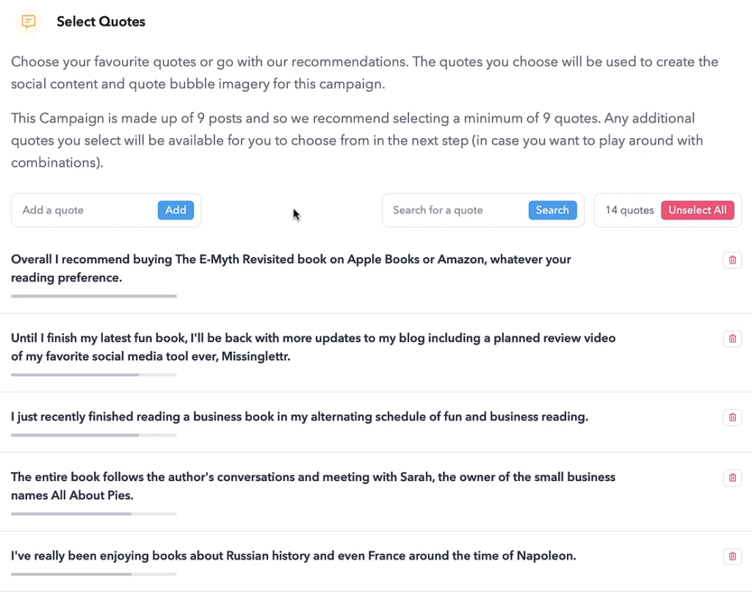This screenshot has width=752, height=592.
Task: Delete the Russian history and Napoleon quote
Action: 732,557
